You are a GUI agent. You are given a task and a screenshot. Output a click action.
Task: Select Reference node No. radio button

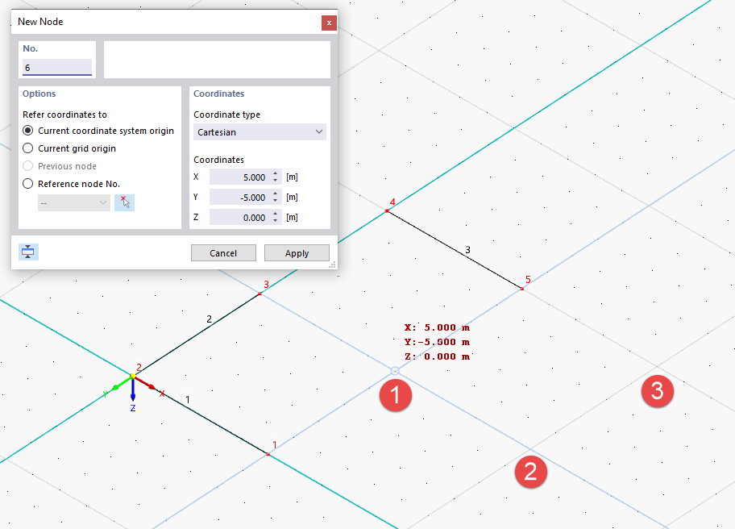[28, 184]
